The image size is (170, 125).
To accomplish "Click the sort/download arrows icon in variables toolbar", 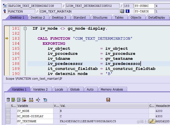I will point(31,100).
